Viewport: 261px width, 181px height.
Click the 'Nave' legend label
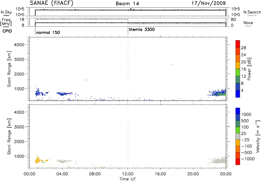(248, 23)
